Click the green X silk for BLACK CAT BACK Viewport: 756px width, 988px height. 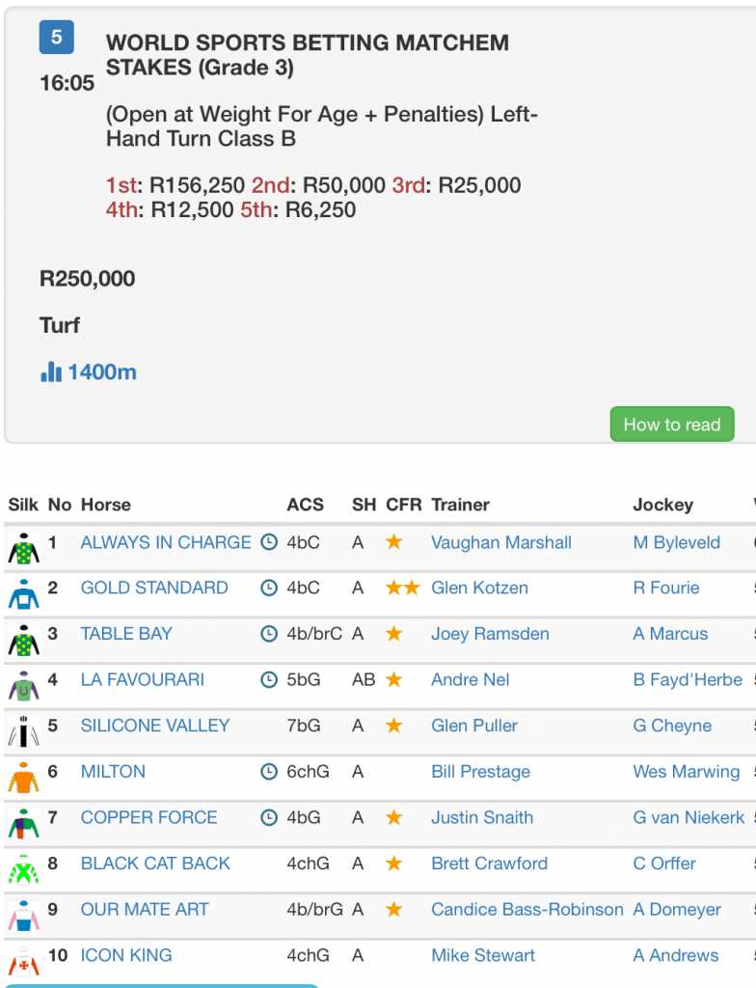click(x=23, y=869)
